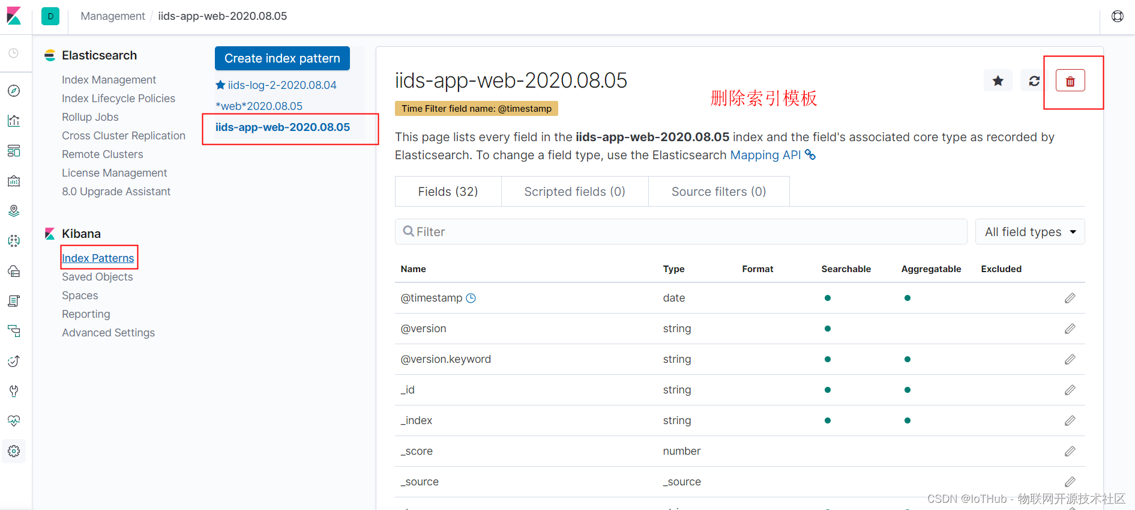1135x510 pixels.
Task: Click the Type column header
Action: tap(673, 269)
